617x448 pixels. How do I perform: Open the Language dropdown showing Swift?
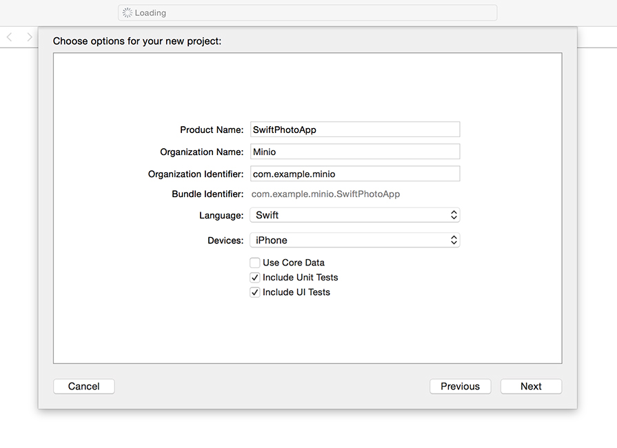[354, 215]
